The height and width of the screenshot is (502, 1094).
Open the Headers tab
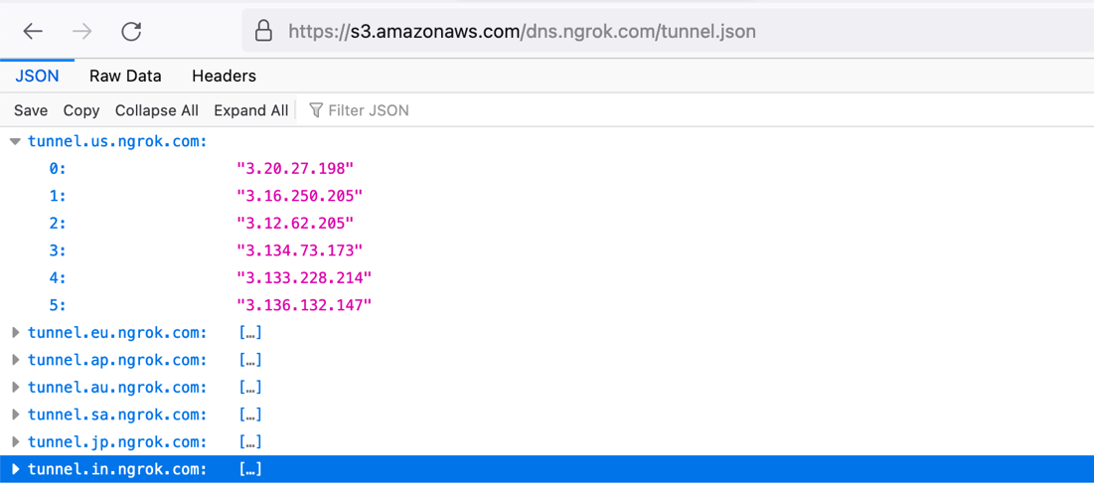pyautogui.click(x=224, y=76)
